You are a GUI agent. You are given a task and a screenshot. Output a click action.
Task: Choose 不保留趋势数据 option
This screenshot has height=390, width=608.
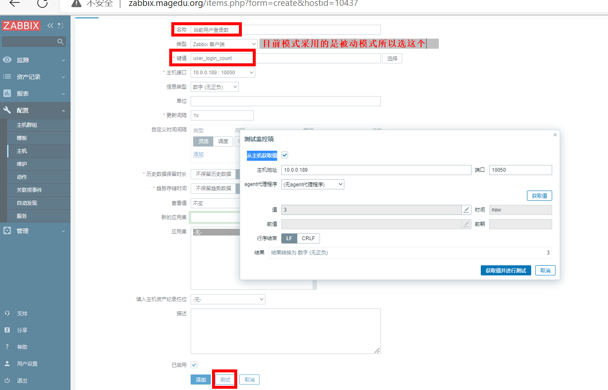pyautogui.click(x=213, y=188)
